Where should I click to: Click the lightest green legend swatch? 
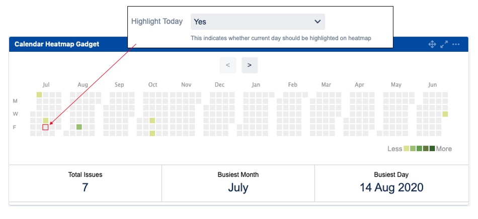coord(407,149)
